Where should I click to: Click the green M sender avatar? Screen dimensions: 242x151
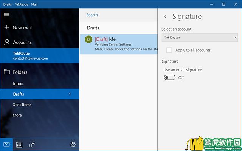[x=88, y=39]
